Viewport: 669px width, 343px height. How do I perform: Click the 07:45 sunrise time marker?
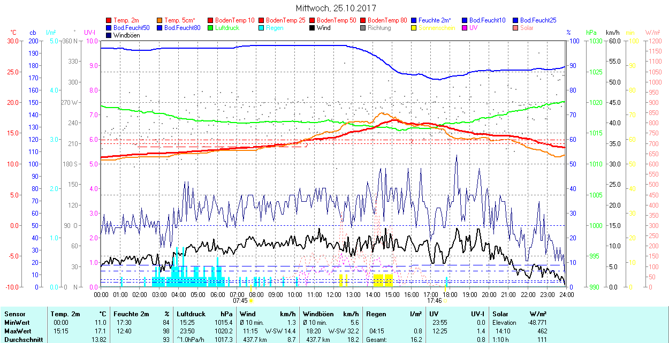coord(240,301)
